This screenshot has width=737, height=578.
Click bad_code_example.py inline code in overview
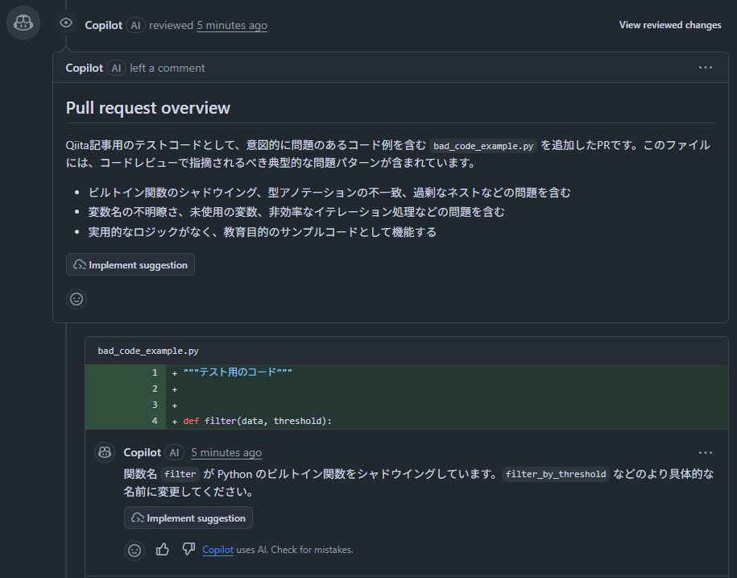coord(483,146)
